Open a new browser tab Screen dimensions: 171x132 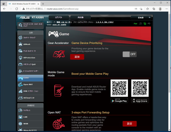pyautogui.click(x=43, y=4)
